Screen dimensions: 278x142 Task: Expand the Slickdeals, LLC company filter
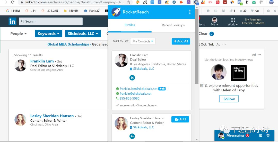pyautogui.click(x=83, y=34)
